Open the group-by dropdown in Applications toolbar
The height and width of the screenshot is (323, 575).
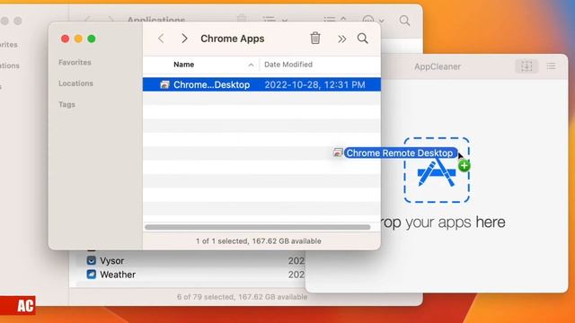tap(335, 20)
